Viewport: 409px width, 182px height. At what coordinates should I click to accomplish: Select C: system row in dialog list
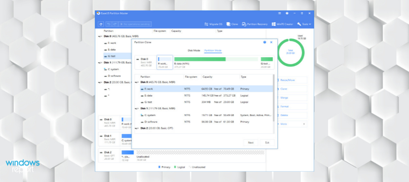point(206,115)
